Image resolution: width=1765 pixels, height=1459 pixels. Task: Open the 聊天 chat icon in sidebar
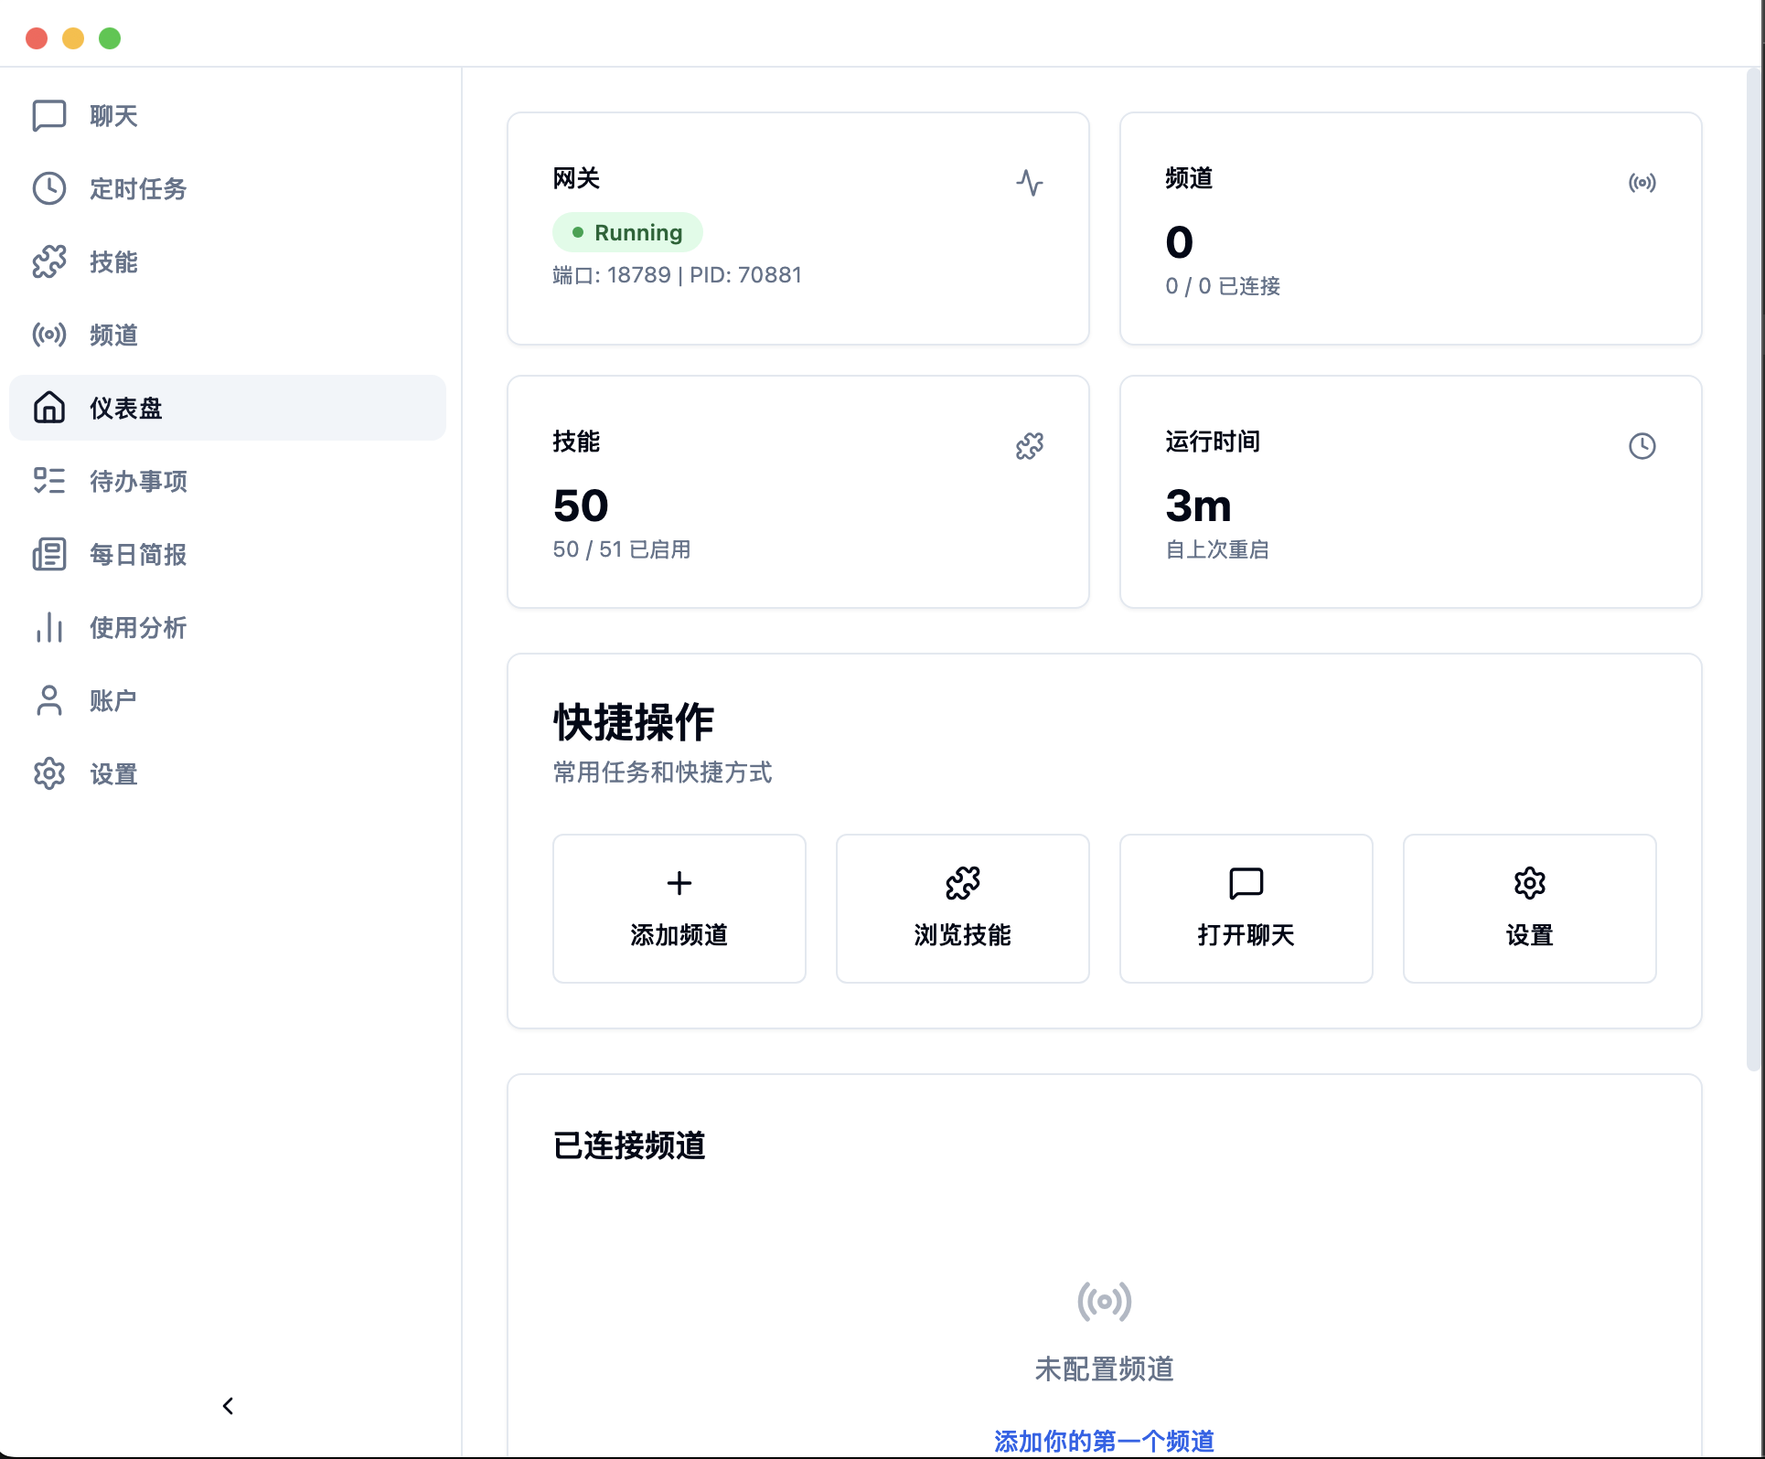[x=48, y=115]
